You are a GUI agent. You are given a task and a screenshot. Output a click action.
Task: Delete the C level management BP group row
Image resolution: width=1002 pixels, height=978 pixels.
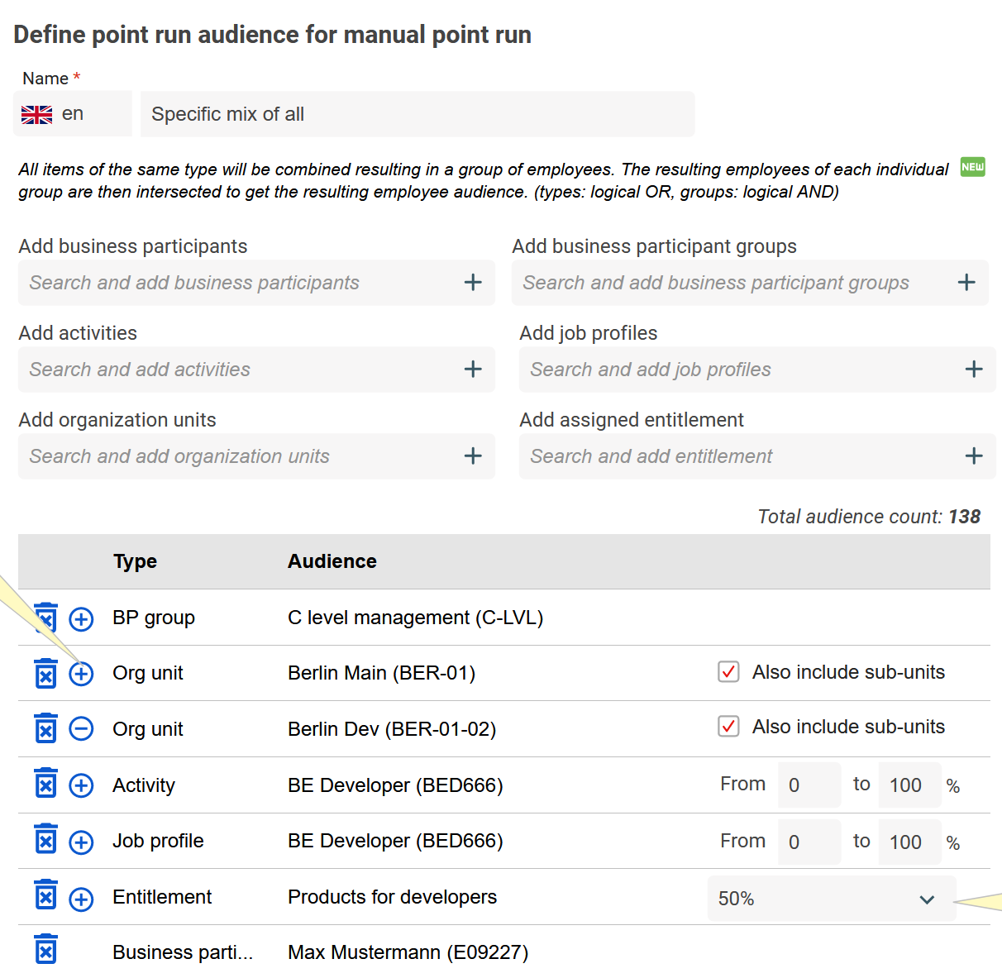pos(46,618)
